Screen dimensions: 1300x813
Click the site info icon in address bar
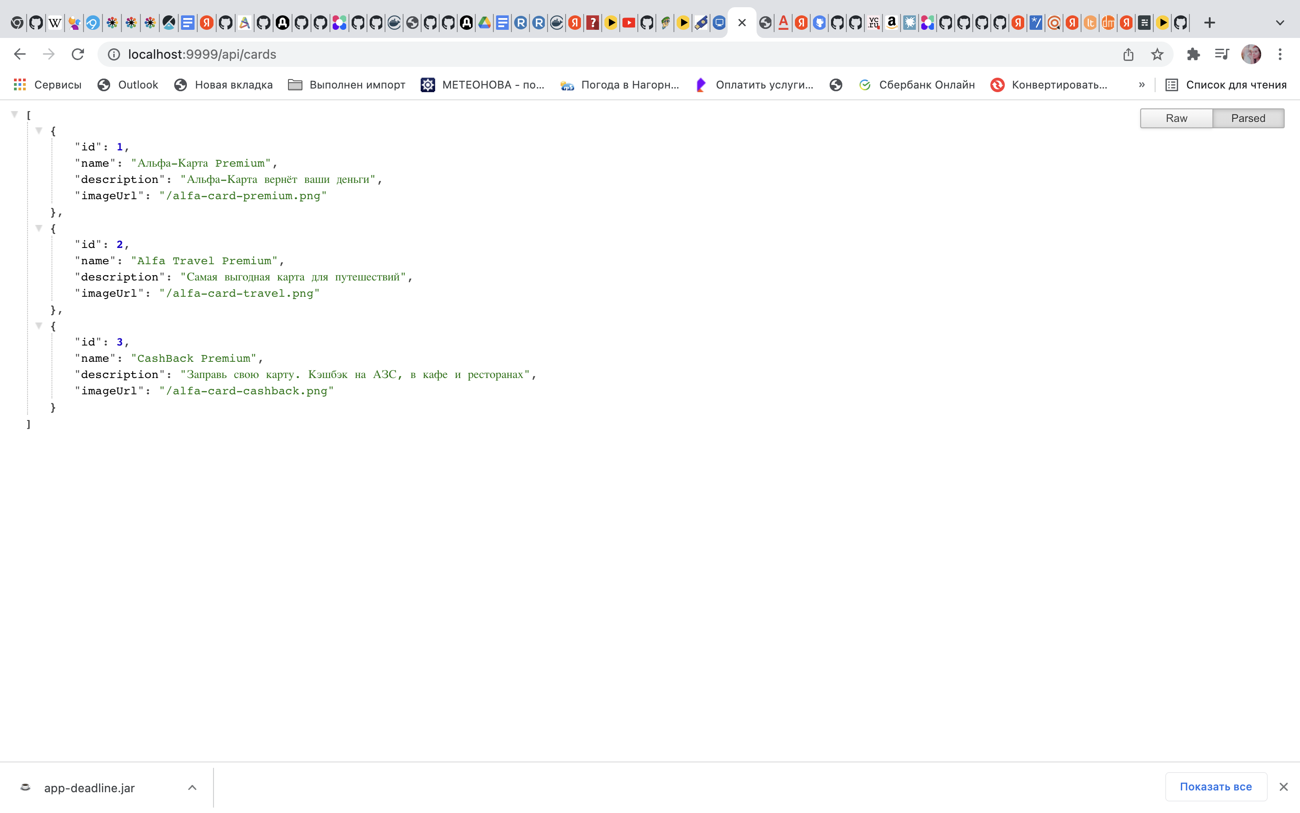pos(114,54)
